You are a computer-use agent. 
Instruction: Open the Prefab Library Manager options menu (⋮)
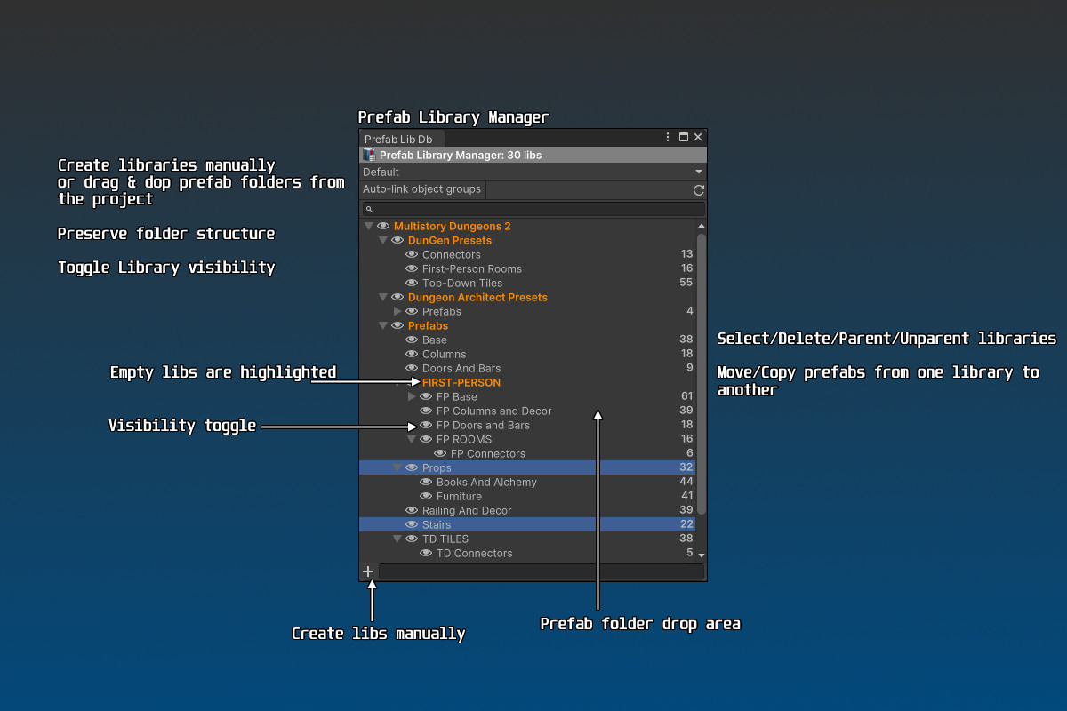[x=667, y=137]
